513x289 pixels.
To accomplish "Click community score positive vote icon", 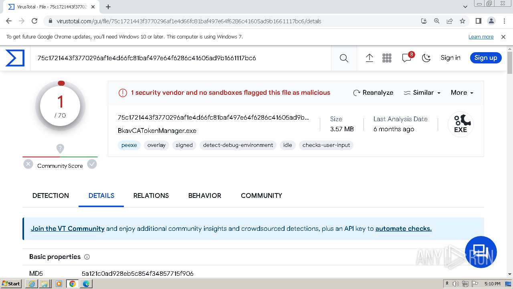I will pyautogui.click(x=92, y=164).
